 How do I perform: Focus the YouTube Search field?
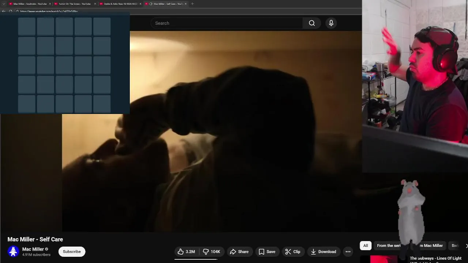click(227, 23)
